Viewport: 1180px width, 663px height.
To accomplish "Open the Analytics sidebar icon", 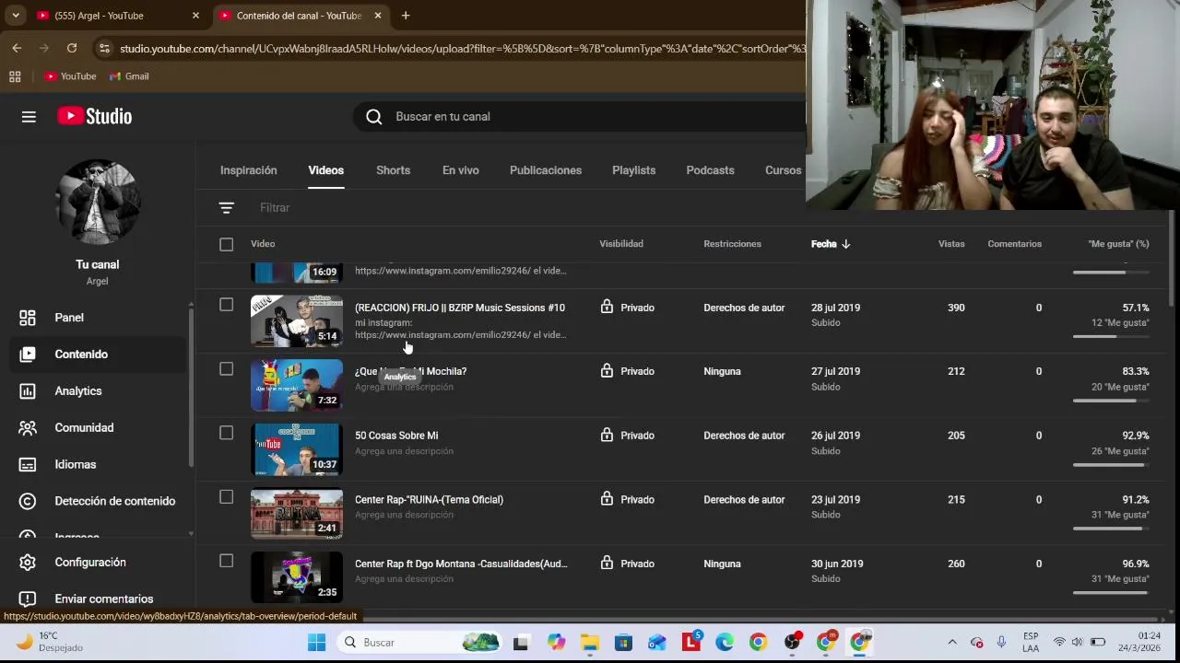I will click(x=28, y=391).
